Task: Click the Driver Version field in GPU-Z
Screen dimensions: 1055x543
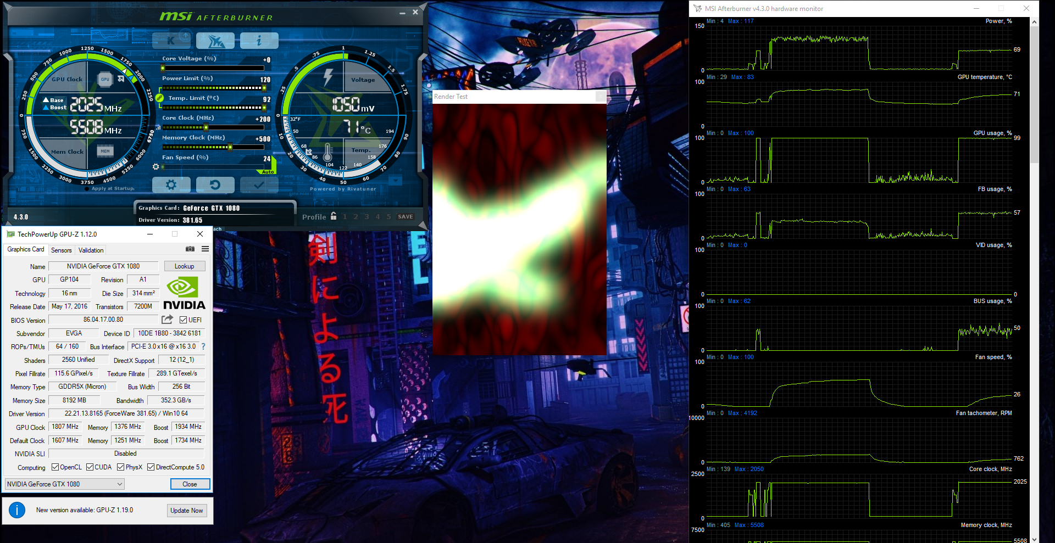Action: point(126,413)
